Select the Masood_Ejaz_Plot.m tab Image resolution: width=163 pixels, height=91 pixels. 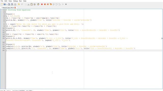[x=8, y=8]
